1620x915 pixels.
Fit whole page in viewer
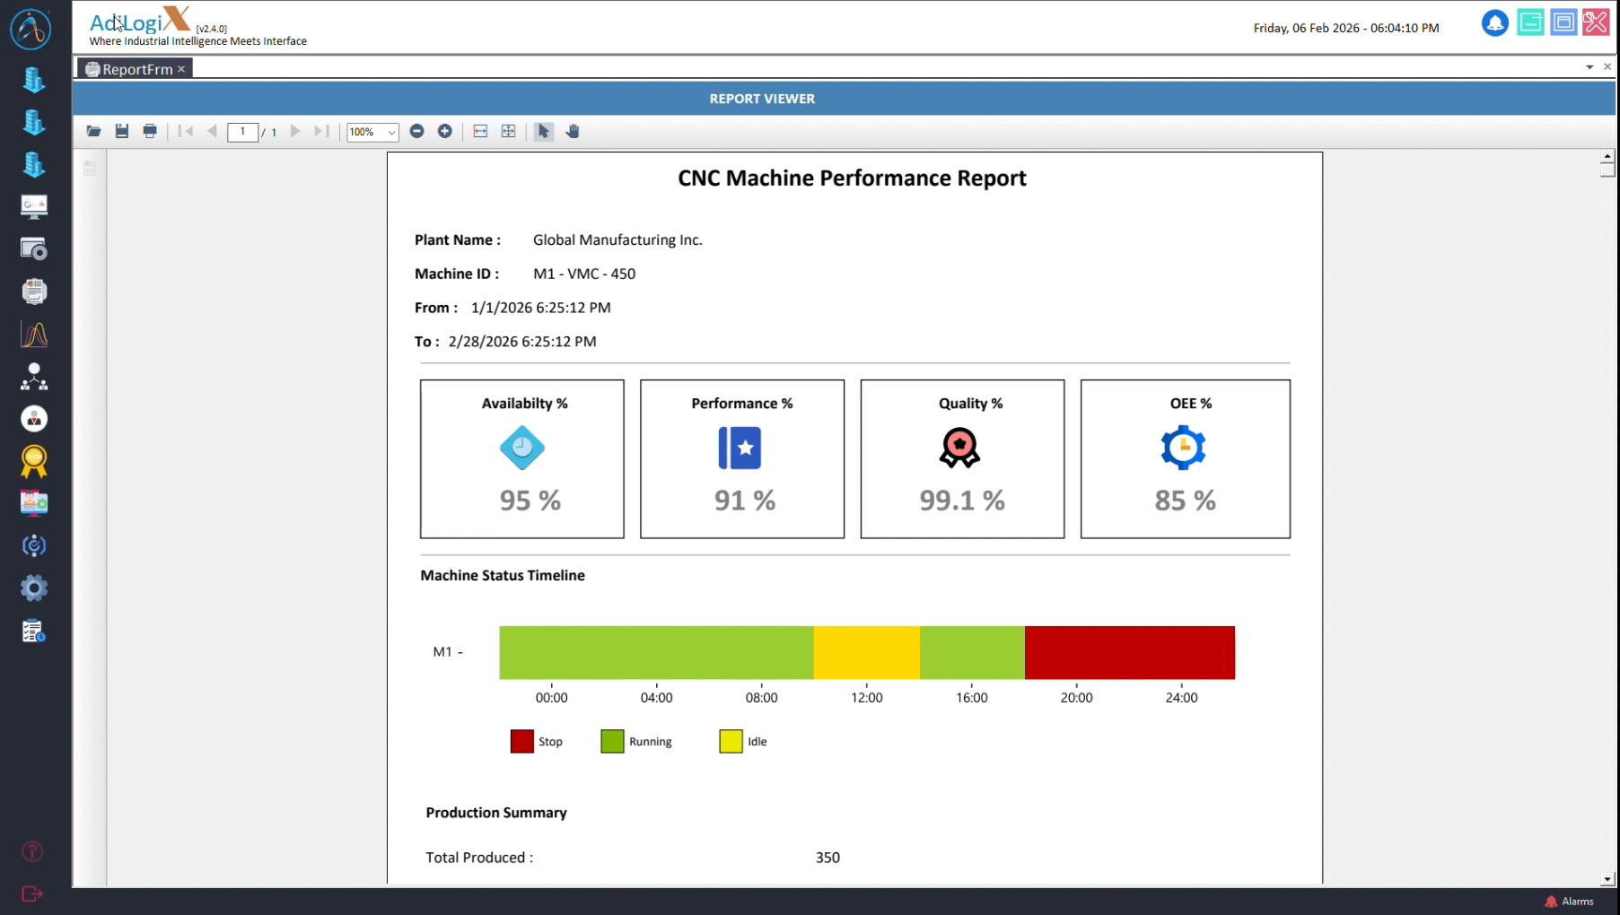508,131
